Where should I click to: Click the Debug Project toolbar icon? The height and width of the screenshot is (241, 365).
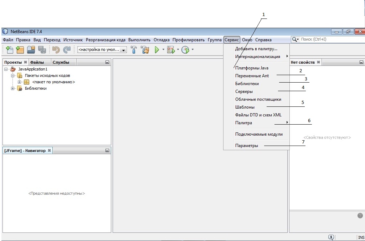(x=171, y=50)
